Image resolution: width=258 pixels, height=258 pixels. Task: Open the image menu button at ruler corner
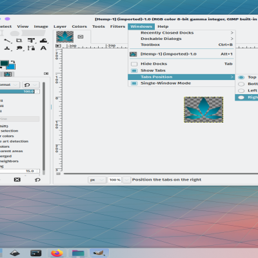(58, 46)
